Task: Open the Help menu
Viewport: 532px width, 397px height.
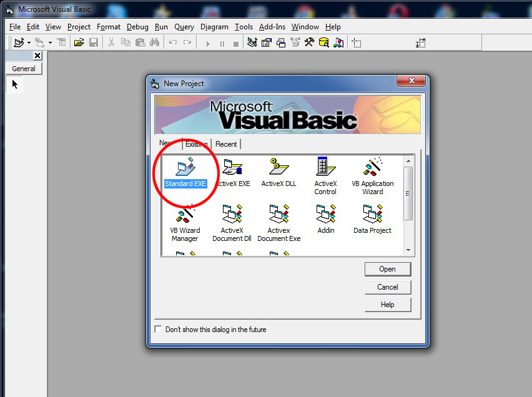Action: click(333, 27)
